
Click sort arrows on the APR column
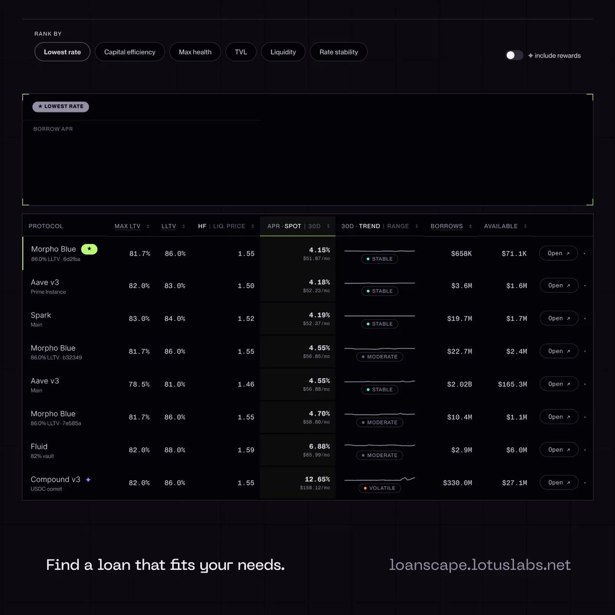pos(329,226)
